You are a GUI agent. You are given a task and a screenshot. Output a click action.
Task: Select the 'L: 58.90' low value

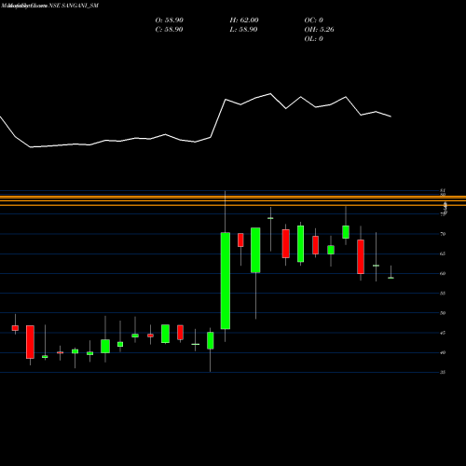point(243,30)
